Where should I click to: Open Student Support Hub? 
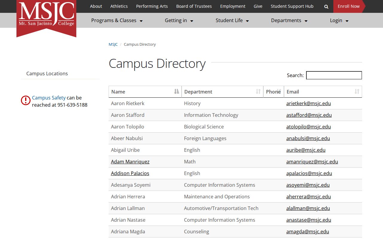pyautogui.click(x=292, y=6)
